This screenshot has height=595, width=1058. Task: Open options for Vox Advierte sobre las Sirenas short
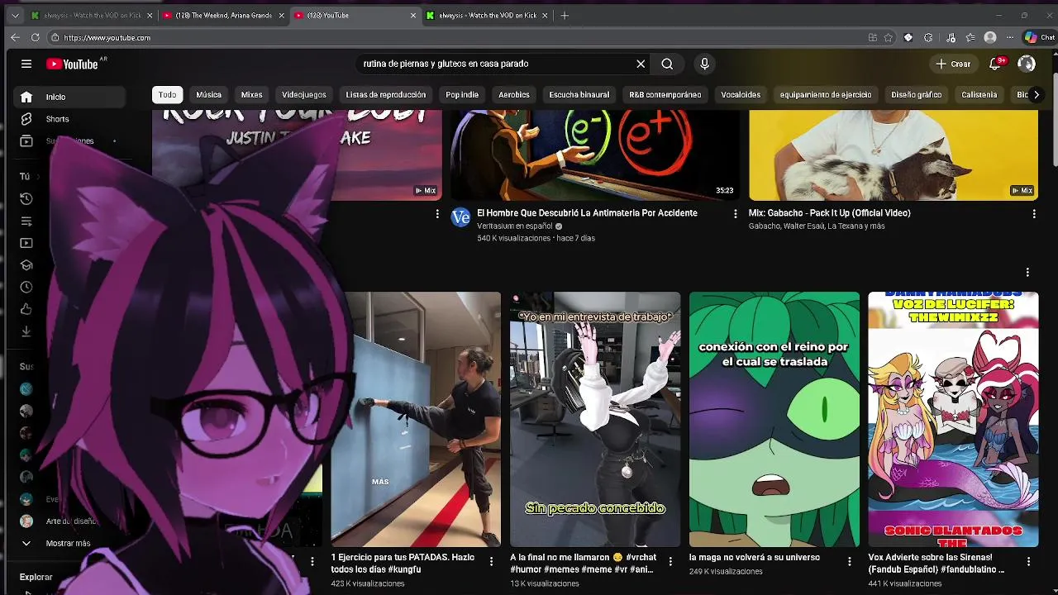click(1028, 561)
